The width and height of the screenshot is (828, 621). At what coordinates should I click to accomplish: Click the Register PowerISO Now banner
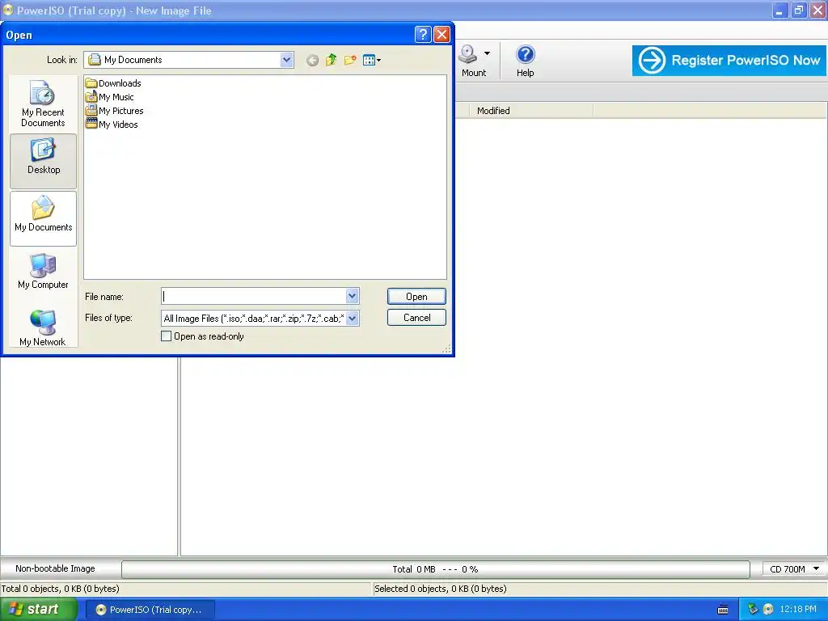click(x=729, y=60)
